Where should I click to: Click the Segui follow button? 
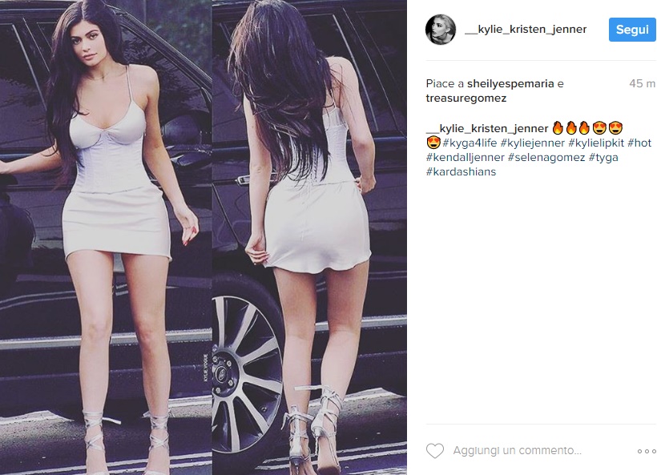click(x=632, y=30)
